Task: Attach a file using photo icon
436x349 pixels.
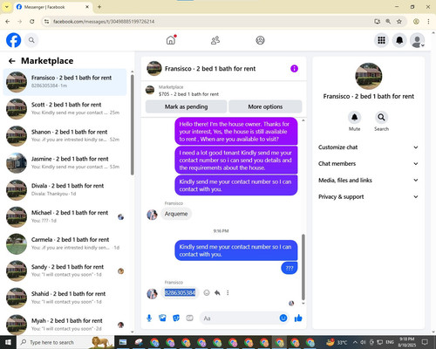Action: [162, 318]
